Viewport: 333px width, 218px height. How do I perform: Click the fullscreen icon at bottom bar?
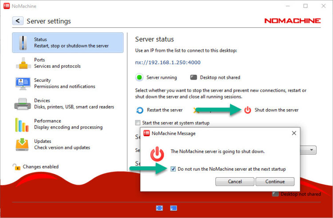point(159,208)
